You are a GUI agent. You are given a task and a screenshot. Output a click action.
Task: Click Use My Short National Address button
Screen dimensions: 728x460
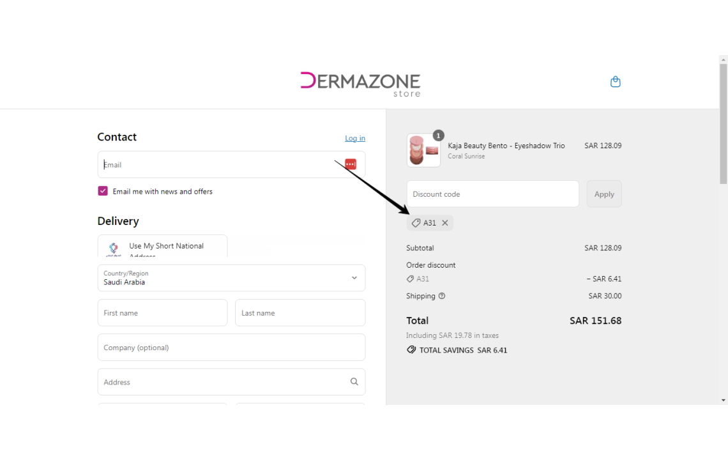(162, 246)
